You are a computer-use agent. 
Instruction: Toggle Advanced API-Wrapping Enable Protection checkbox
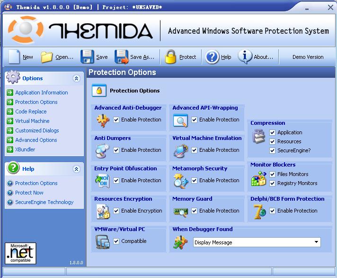[194, 120]
